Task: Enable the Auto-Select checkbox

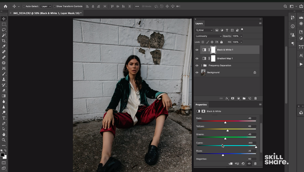Action: point(24,6)
